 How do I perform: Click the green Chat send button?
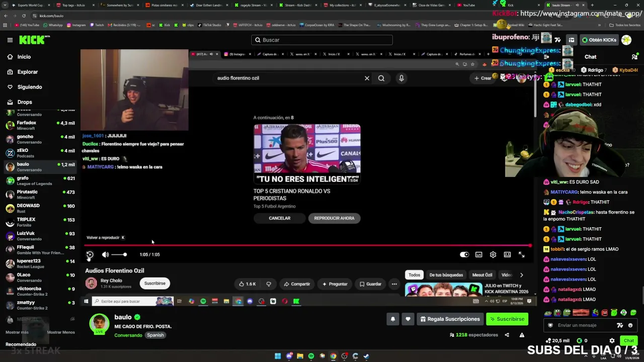tap(629, 341)
